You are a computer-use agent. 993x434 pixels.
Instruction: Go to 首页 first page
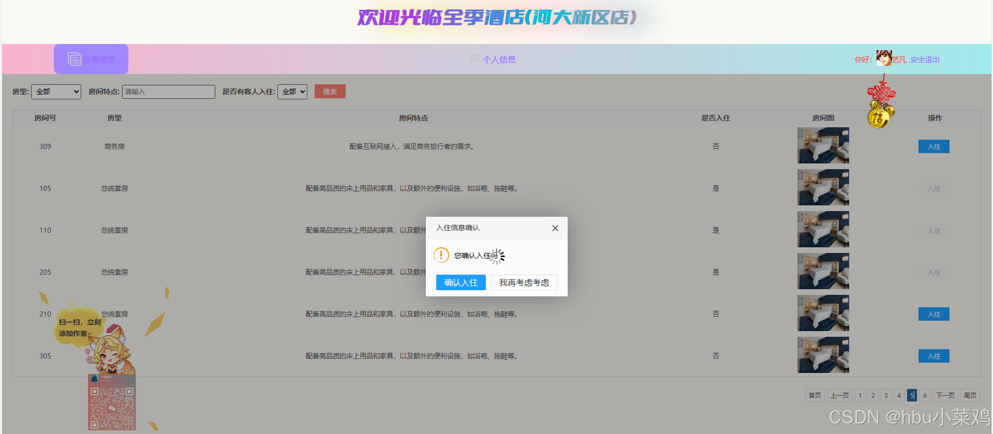click(x=815, y=395)
